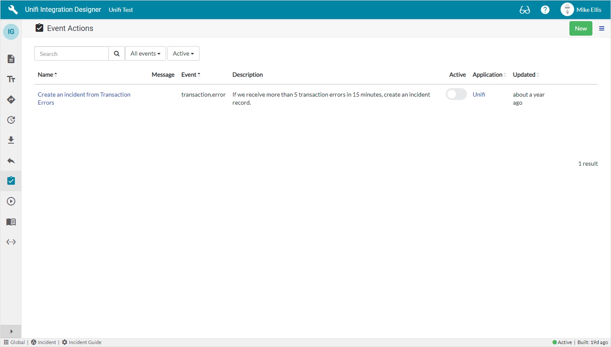
Task: Click in the Search input field
Action: (x=72, y=54)
